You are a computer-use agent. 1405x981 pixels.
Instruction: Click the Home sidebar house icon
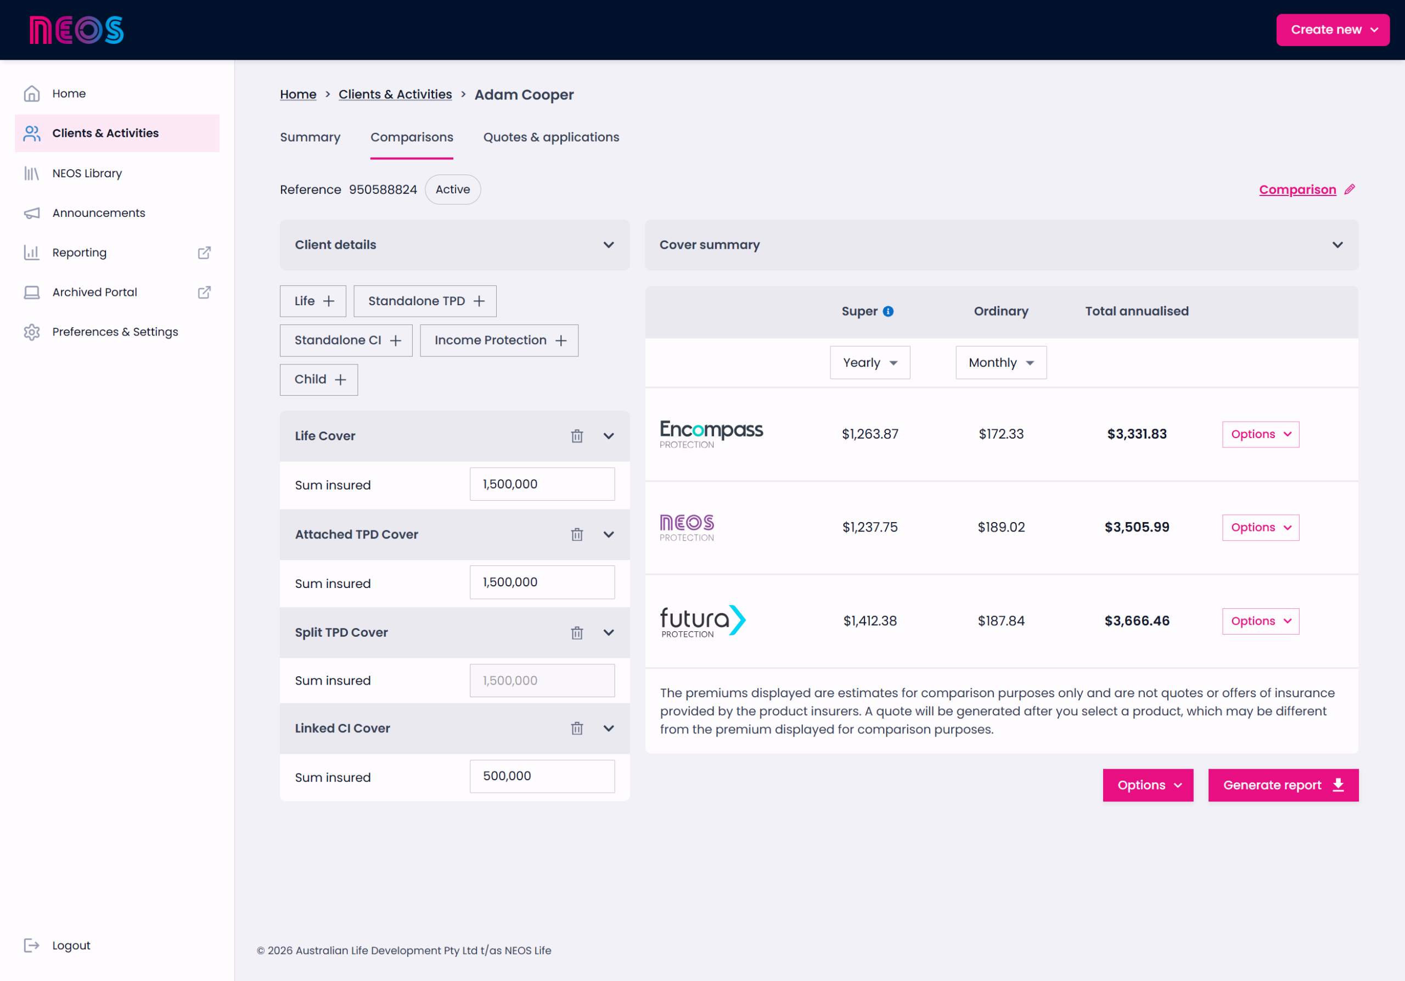[x=32, y=94]
